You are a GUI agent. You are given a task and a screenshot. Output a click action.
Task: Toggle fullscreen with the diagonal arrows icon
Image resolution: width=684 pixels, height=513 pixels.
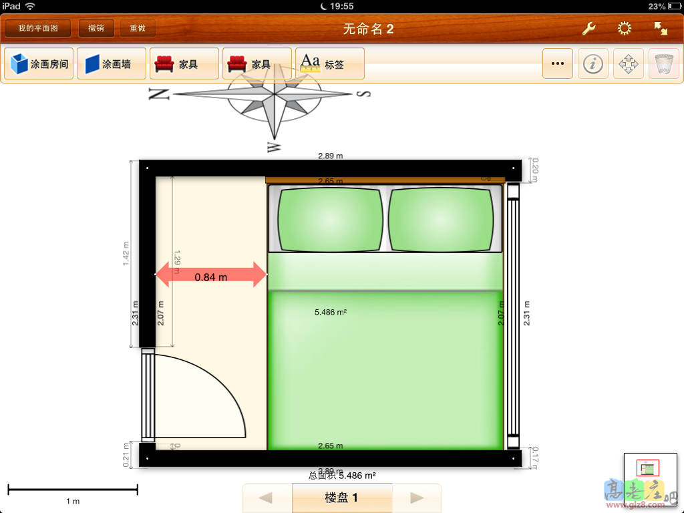click(660, 29)
